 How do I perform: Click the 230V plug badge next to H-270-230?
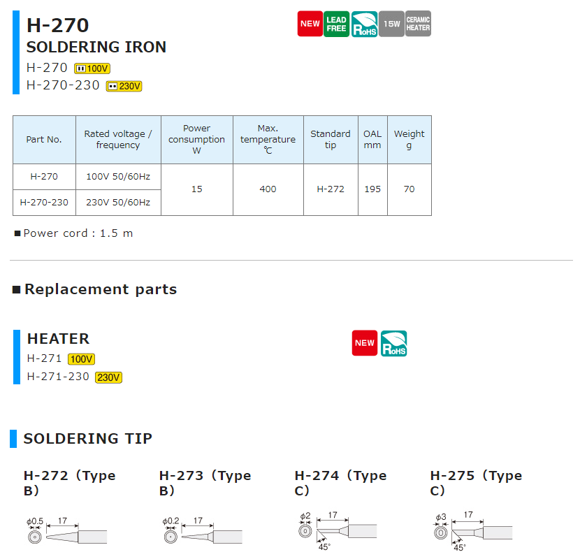pyautogui.click(x=124, y=87)
